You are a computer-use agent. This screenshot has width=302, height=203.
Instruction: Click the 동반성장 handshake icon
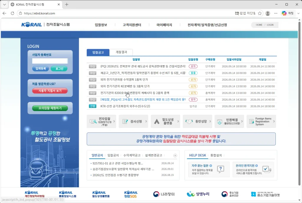189,121
